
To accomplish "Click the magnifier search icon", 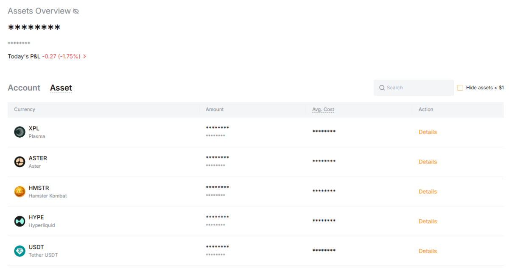I will pyautogui.click(x=382, y=88).
